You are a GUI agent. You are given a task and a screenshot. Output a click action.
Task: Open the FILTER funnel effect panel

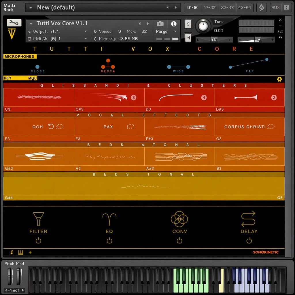[38, 219]
